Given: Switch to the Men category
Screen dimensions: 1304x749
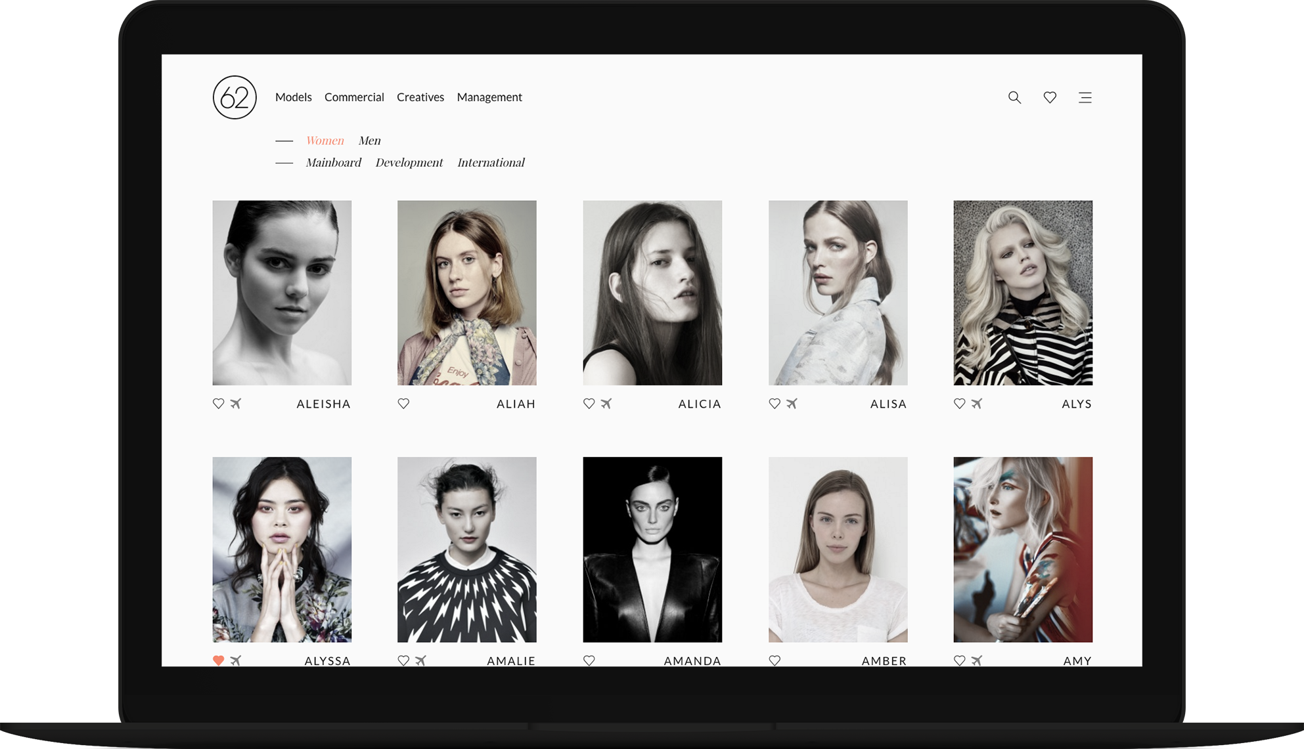Looking at the screenshot, I should coord(369,140).
